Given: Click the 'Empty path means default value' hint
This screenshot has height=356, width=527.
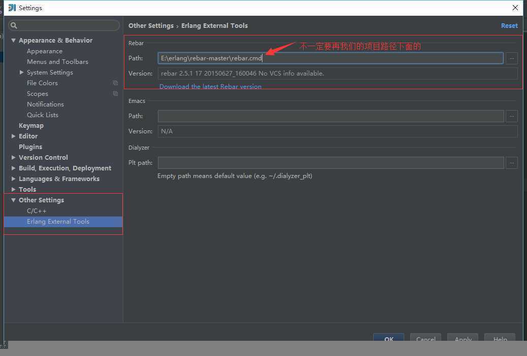Looking at the screenshot, I should click(x=235, y=176).
